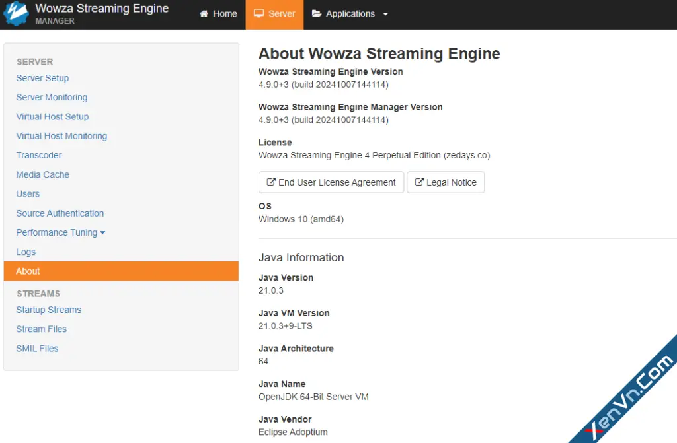Click the Home house icon

tap(204, 14)
